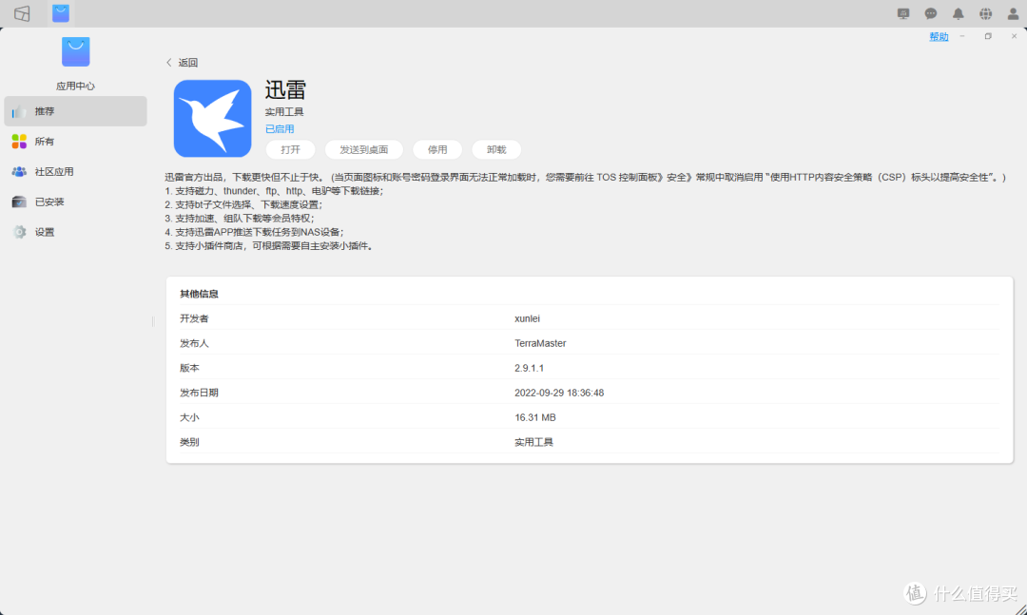Click the 开发者 row label
This screenshot has width=1027, height=615.
[194, 319]
